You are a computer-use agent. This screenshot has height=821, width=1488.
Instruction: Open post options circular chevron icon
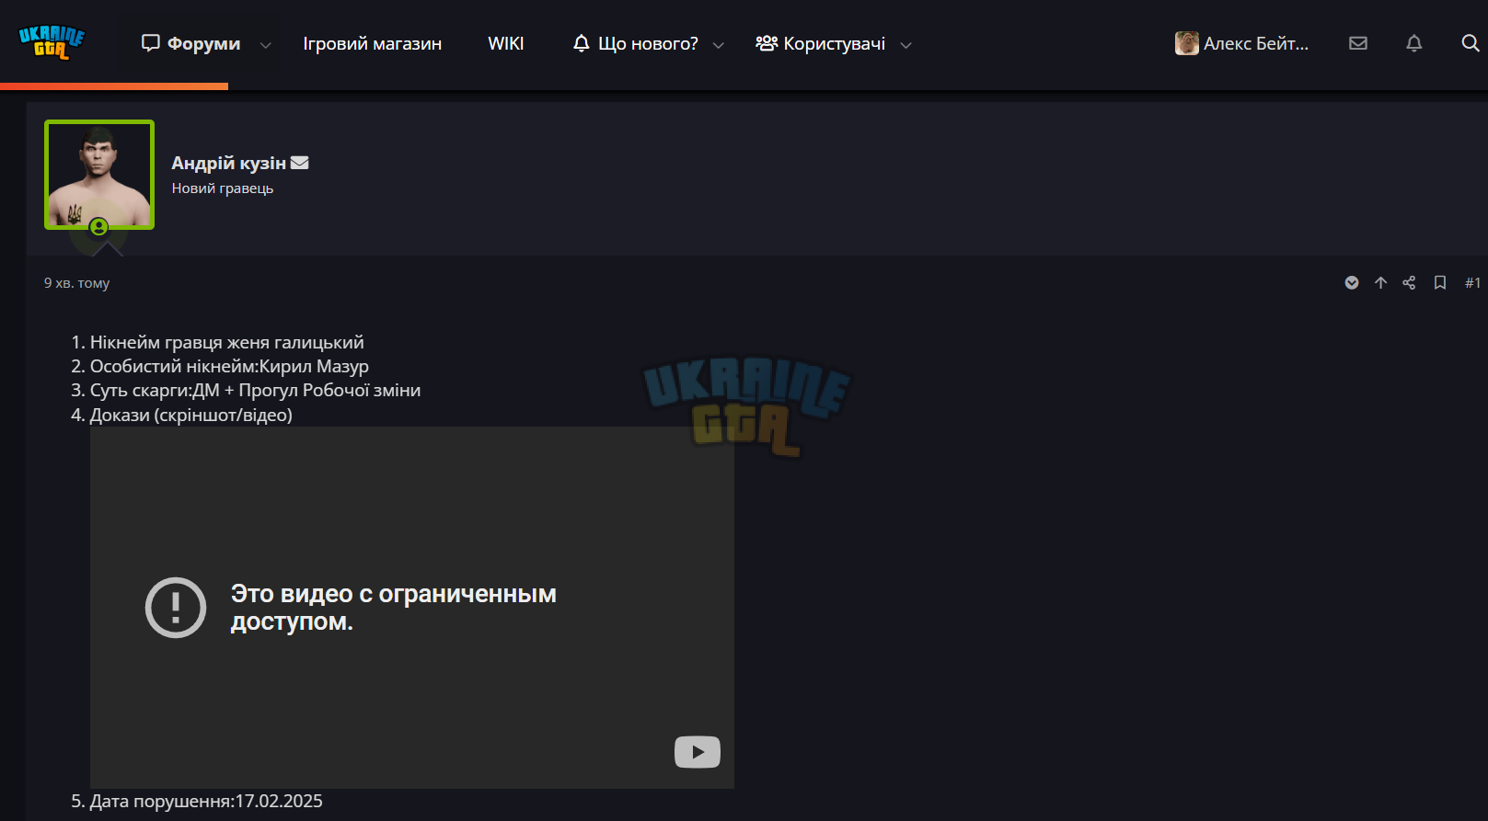point(1352,282)
